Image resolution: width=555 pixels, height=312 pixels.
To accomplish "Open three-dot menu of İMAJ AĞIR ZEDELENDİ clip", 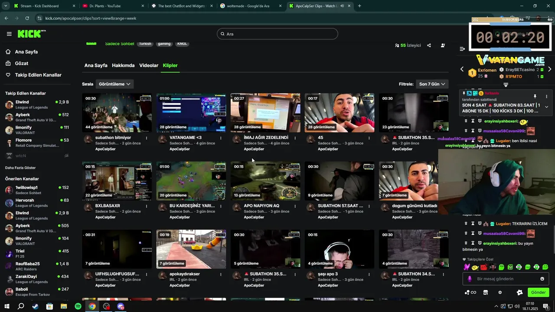I will coord(295,138).
